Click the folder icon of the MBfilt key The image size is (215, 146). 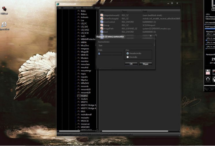pos(79,42)
